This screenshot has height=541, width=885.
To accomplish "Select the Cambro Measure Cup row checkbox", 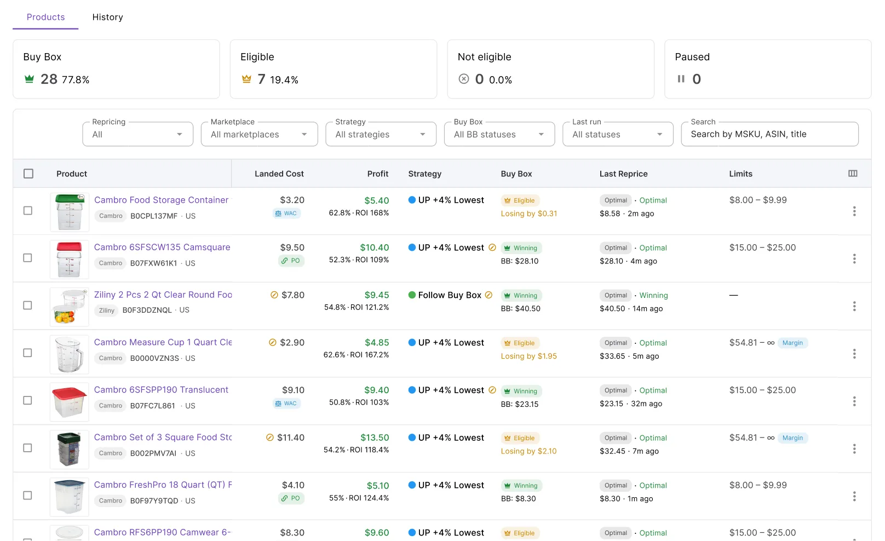I will (28, 353).
